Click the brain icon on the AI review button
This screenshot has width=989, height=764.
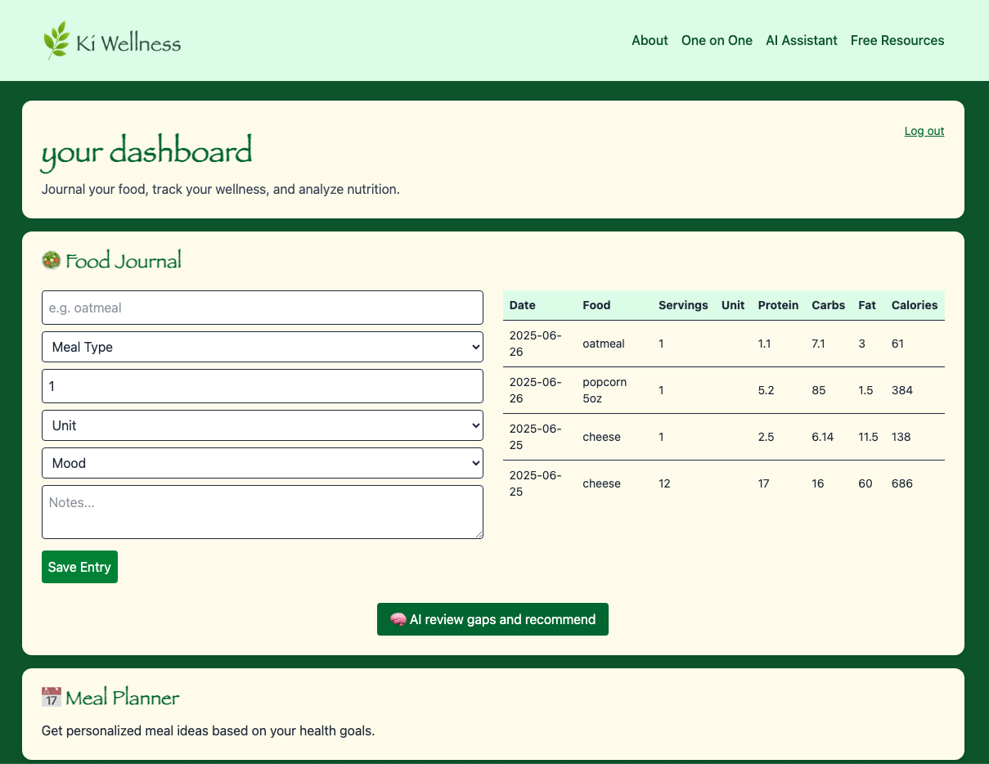398,619
